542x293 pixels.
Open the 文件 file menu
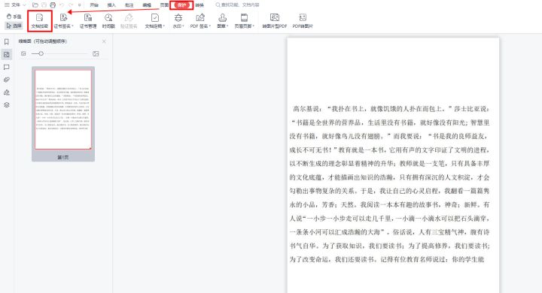coord(13,5)
